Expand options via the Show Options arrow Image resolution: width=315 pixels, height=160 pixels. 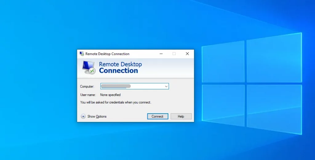[x=83, y=116]
